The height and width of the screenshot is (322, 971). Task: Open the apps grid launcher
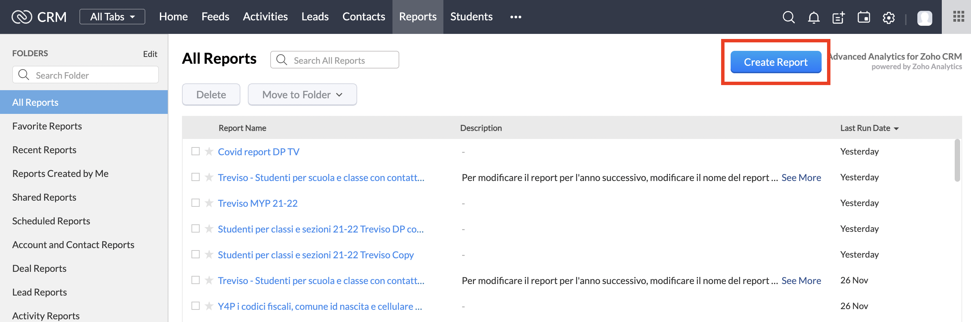coord(958,17)
